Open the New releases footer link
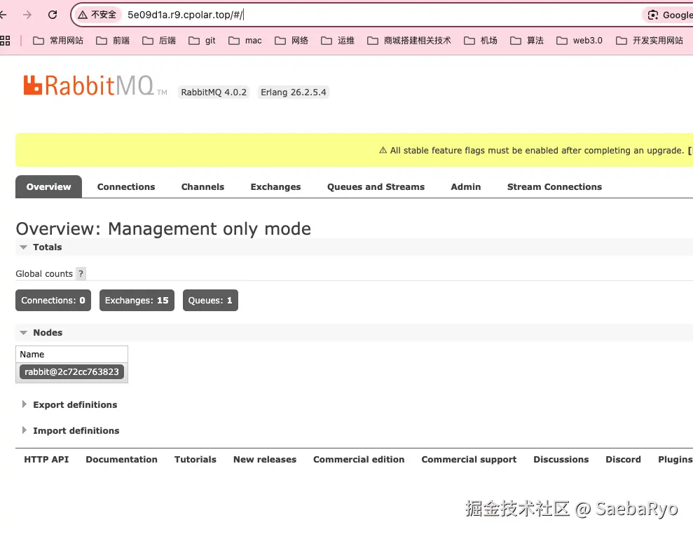 click(265, 459)
